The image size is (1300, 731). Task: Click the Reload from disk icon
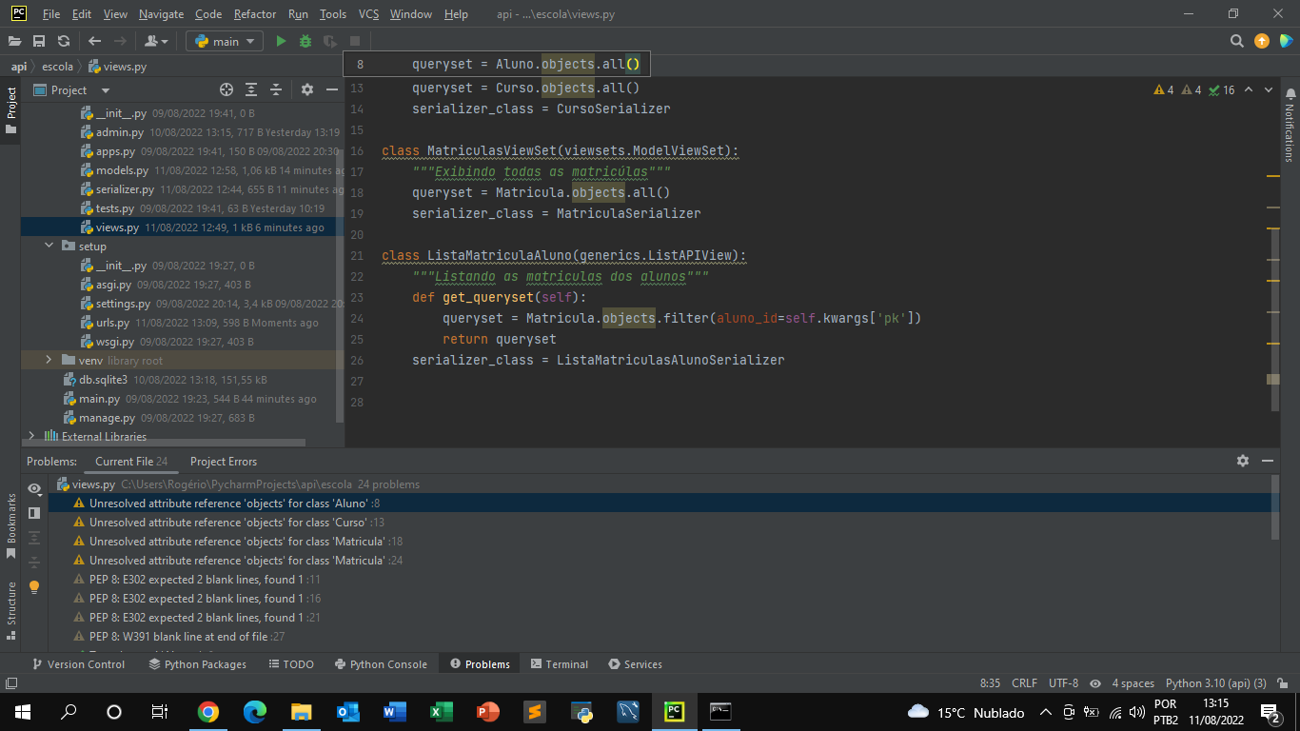tap(64, 41)
